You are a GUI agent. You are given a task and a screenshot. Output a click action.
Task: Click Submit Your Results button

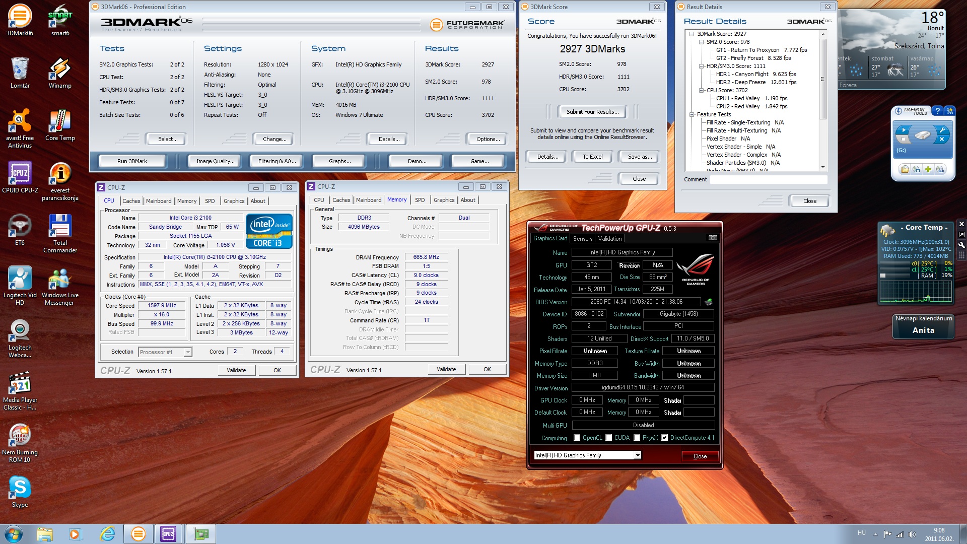[x=592, y=112]
